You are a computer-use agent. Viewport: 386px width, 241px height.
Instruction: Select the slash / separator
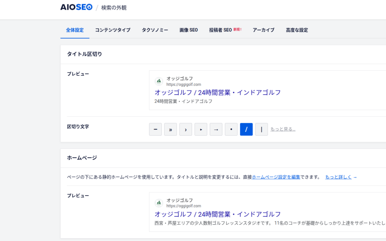tap(246, 129)
